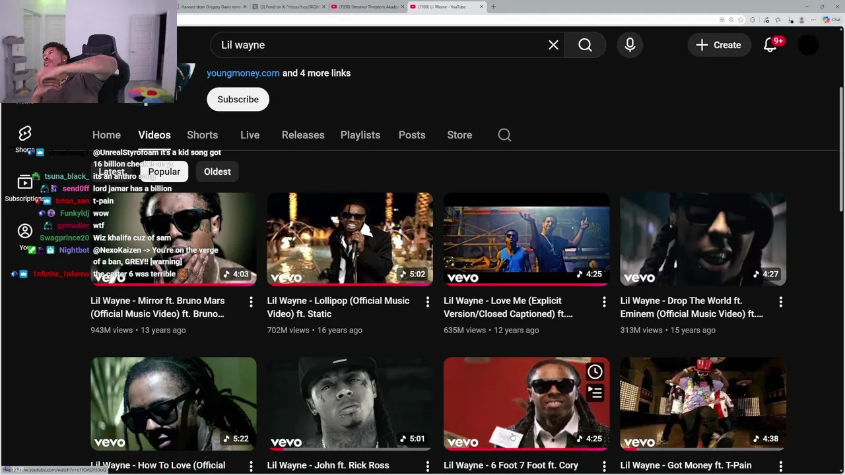Sort videos by Popular
This screenshot has height=475, width=845.
pos(164,172)
